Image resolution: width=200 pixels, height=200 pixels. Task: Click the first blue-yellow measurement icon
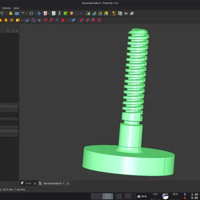tap(88, 13)
